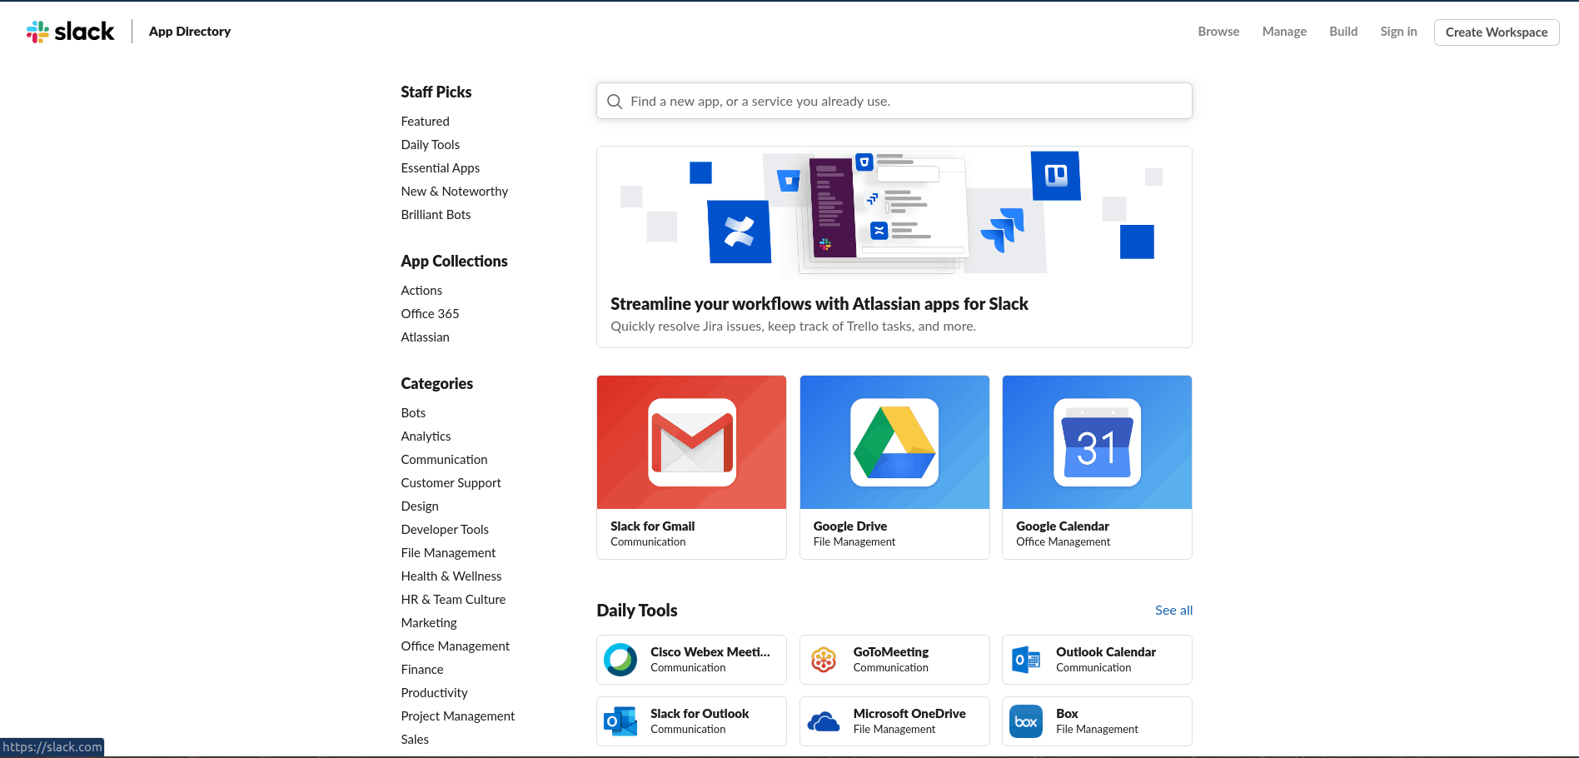This screenshot has height=758, width=1579.
Task: Open the Atlassian app collection link
Action: 425,337
